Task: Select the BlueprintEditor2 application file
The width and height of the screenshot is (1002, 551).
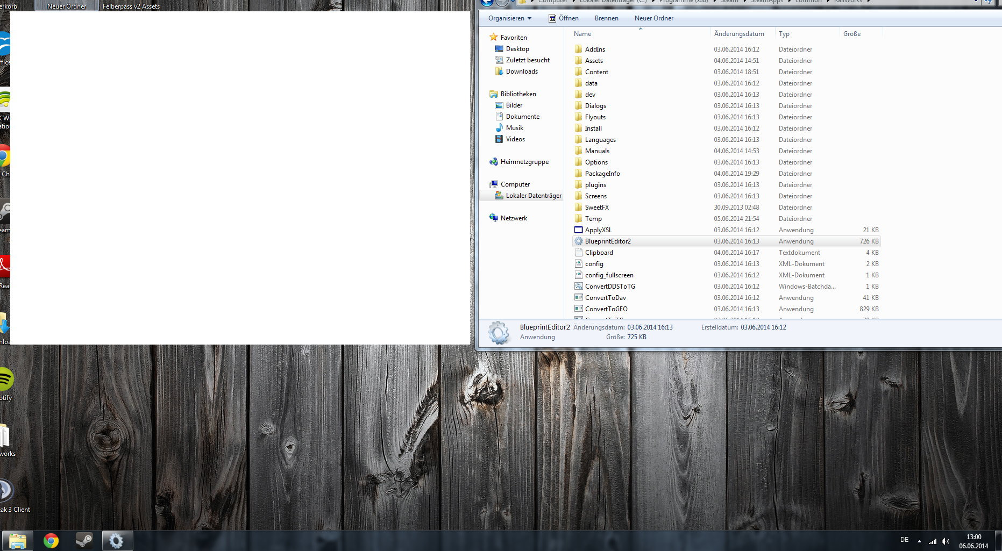Action: point(608,241)
